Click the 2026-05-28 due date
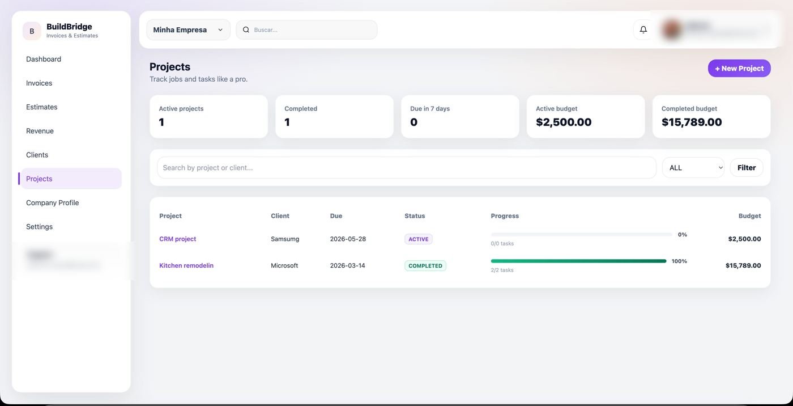 pyautogui.click(x=348, y=239)
